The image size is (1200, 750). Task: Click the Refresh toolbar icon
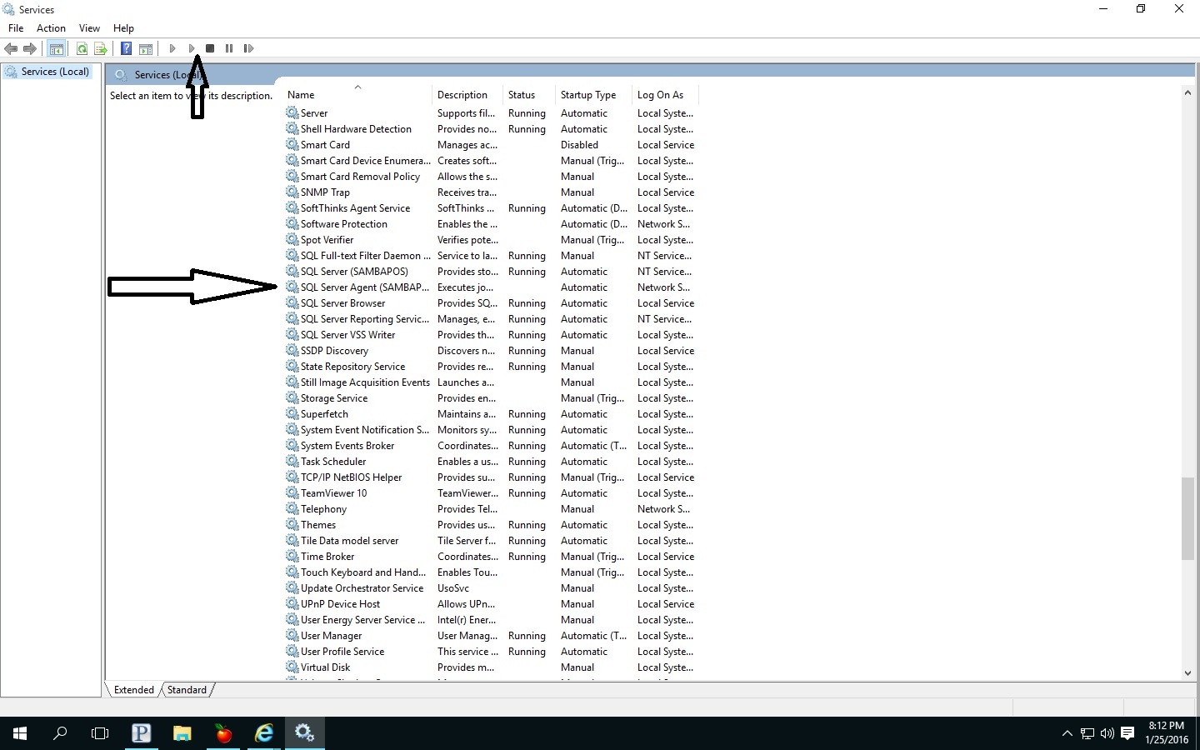[x=82, y=48]
